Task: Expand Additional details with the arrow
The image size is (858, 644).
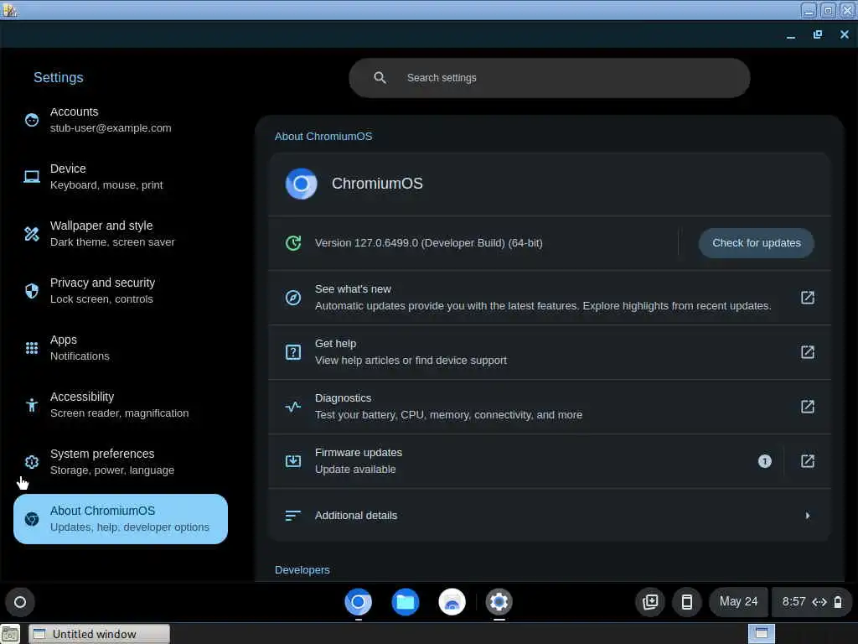Action: pyautogui.click(x=808, y=516)
